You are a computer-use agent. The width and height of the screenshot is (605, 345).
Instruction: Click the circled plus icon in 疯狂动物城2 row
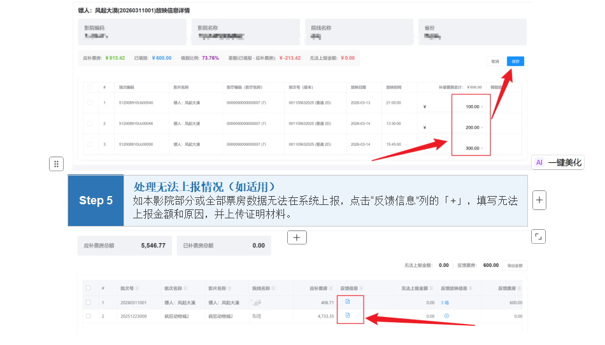(446, 316)
